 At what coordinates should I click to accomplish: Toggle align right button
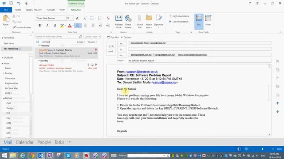pyautogui.click(x=93, y=26)
